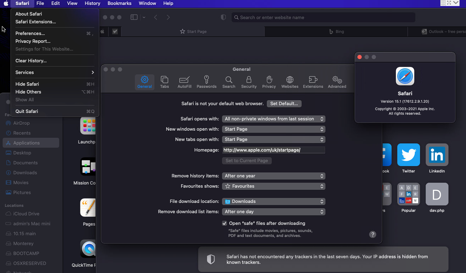The height and width of the screenshot is (273, 466).
Task: Open sidebar options chevron in Safari toolbar
Action: click(144, 17)
